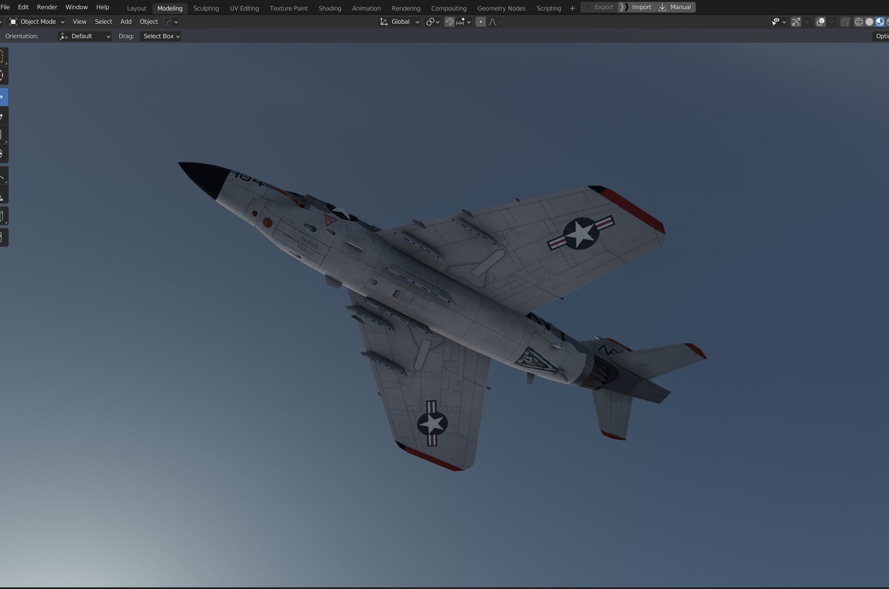Switch to material preview shading
The image size is (889, 589).
(x=880, y=22)
